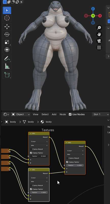The image size is (110, 204).
Task: Collapse the right Mix node
Action: coord(67,143)
